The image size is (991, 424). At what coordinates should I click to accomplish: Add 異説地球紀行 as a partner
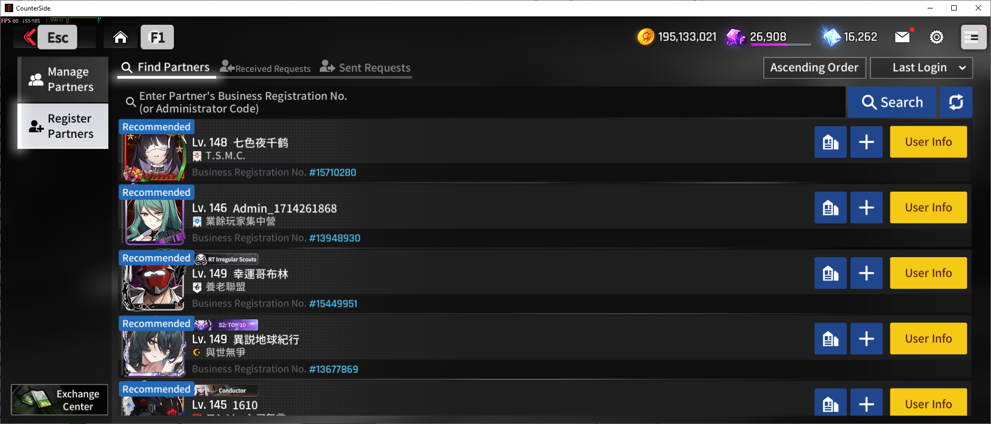[x=866, y=338]
